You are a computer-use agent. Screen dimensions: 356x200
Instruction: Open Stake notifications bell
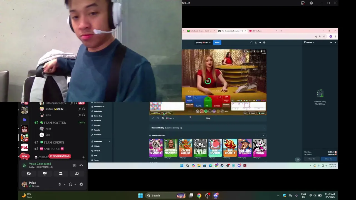pos(260,42)
